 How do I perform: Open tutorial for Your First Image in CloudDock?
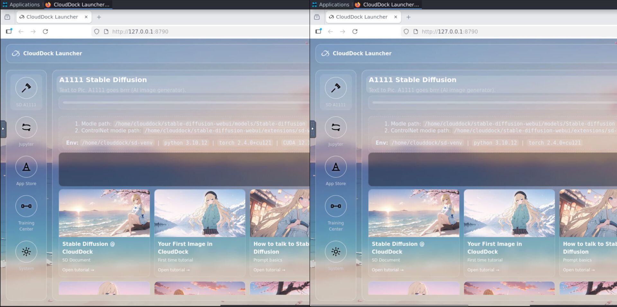[173, 269]
